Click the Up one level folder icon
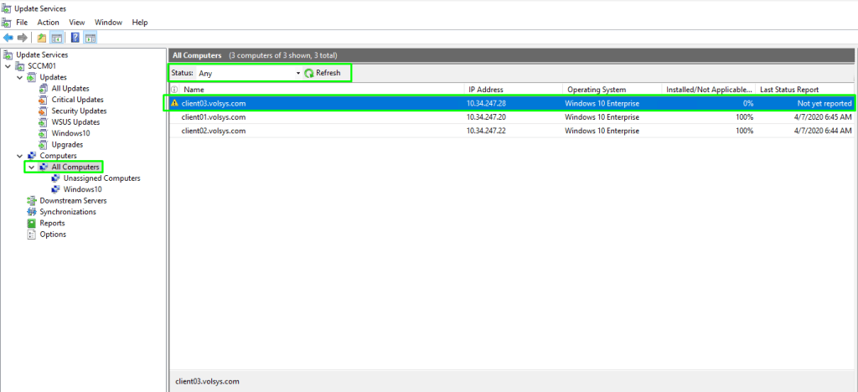 click(42, 38)
